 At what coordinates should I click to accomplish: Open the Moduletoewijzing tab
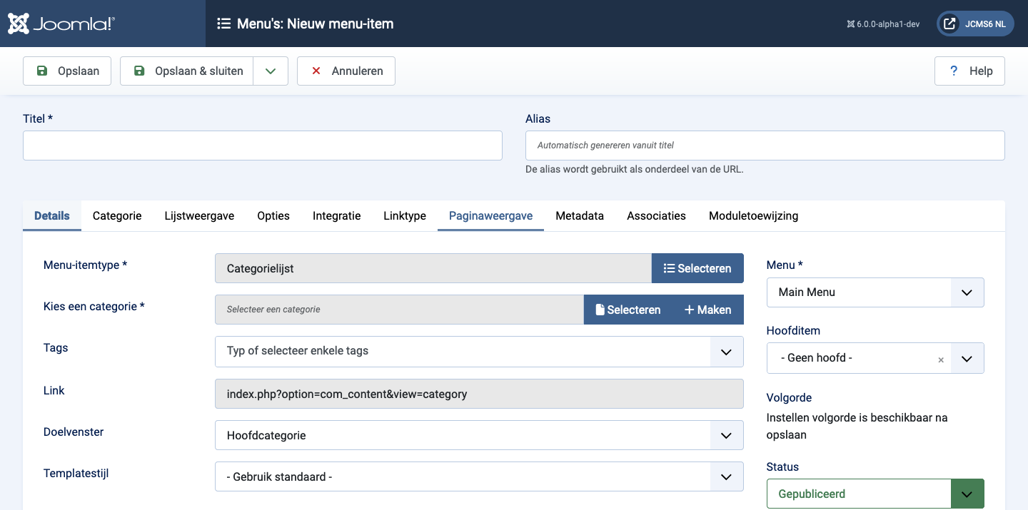pos(754,216)
